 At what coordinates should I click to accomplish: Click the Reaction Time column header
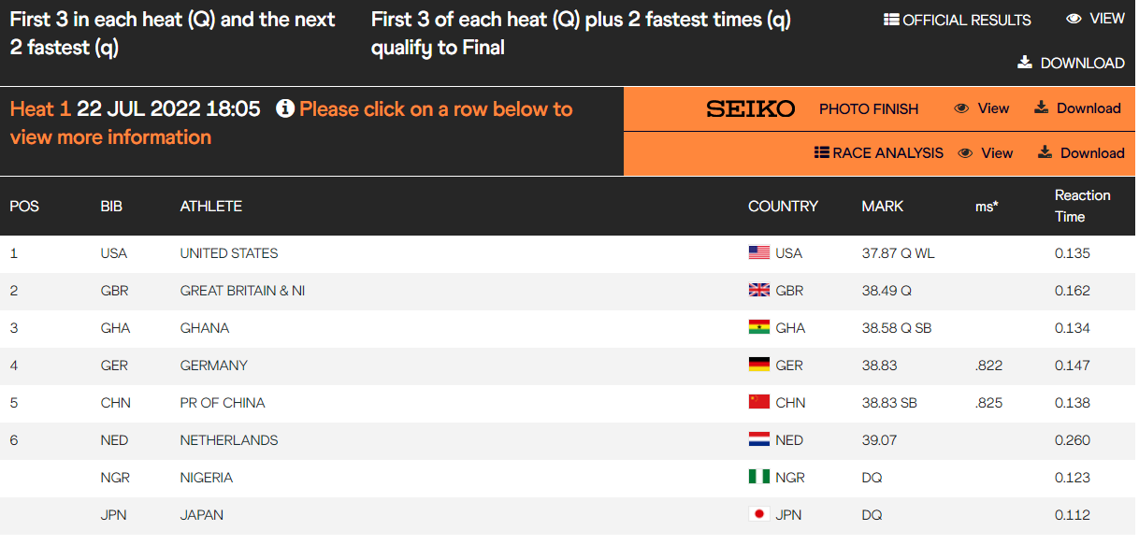pos(1082,206)
